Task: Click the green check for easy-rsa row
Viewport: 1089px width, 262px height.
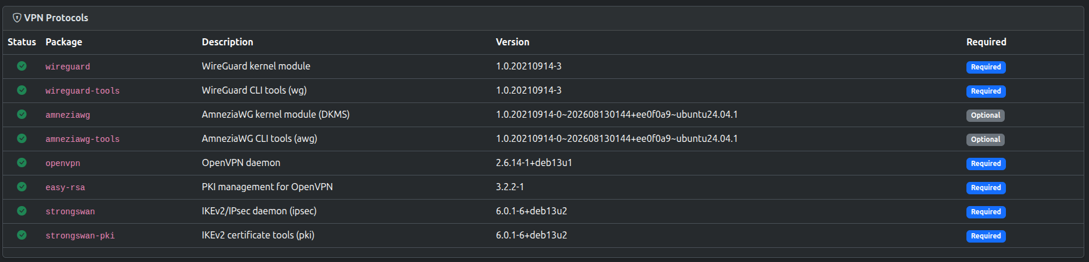Action: pyautogui.click(x=22, y=187)
